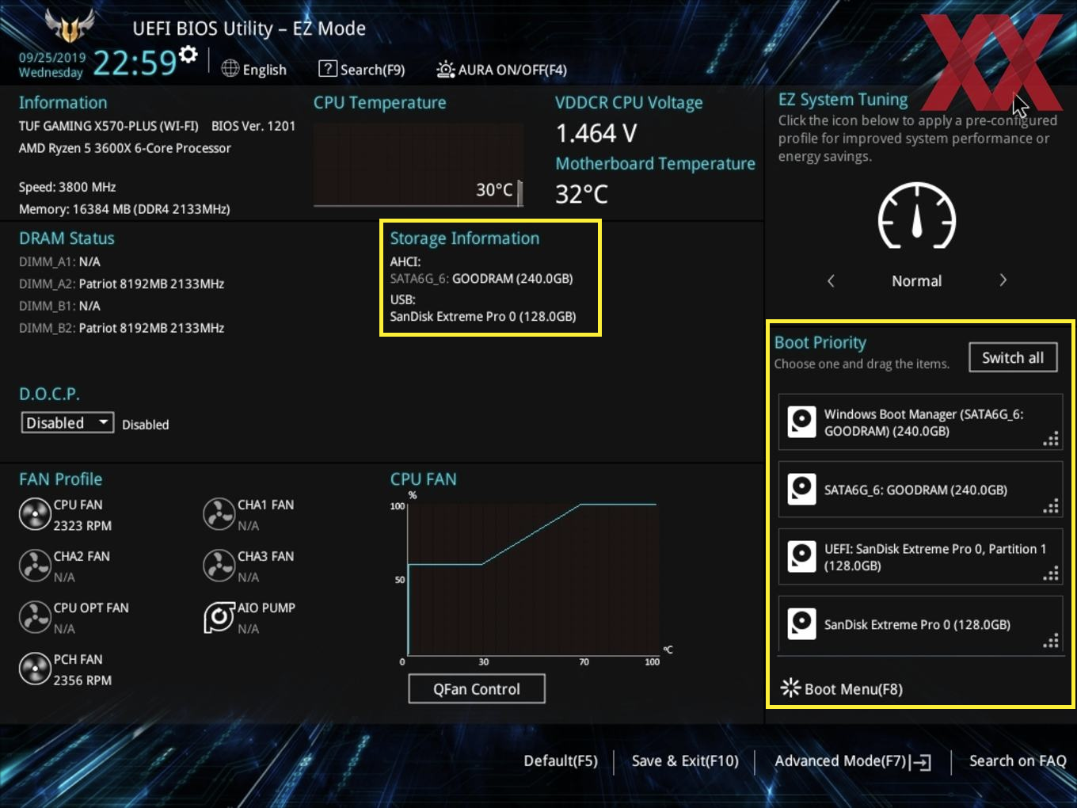Click the date 09/25/2019
Screen dimensions: 1077x808
[x=52, y=58]
